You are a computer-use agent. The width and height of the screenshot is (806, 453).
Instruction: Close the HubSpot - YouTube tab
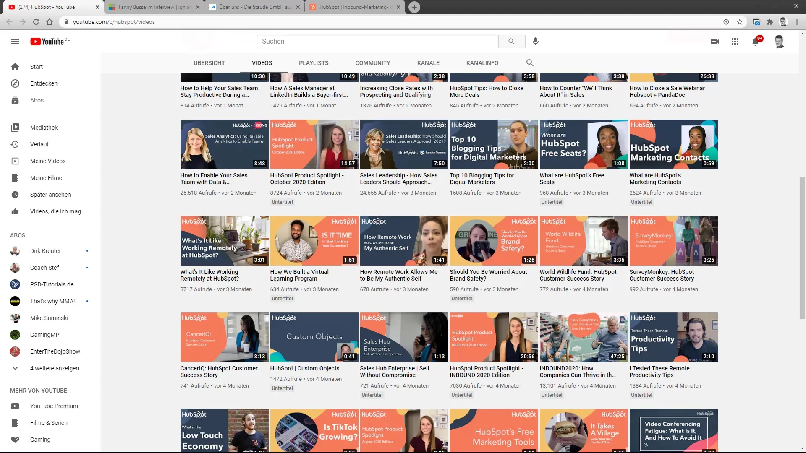[97, 7]
